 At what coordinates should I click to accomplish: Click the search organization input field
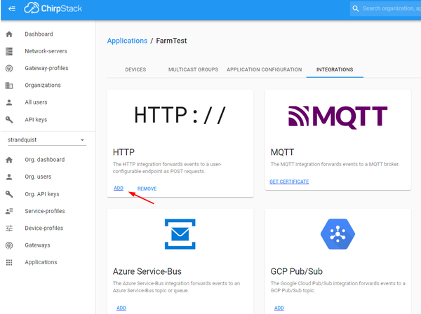pos(389,8)
